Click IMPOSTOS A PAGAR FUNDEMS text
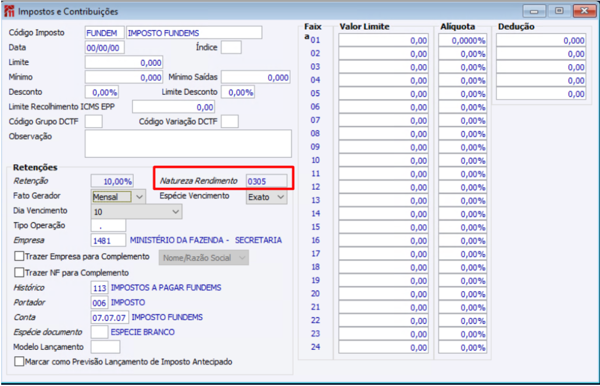 166,288
